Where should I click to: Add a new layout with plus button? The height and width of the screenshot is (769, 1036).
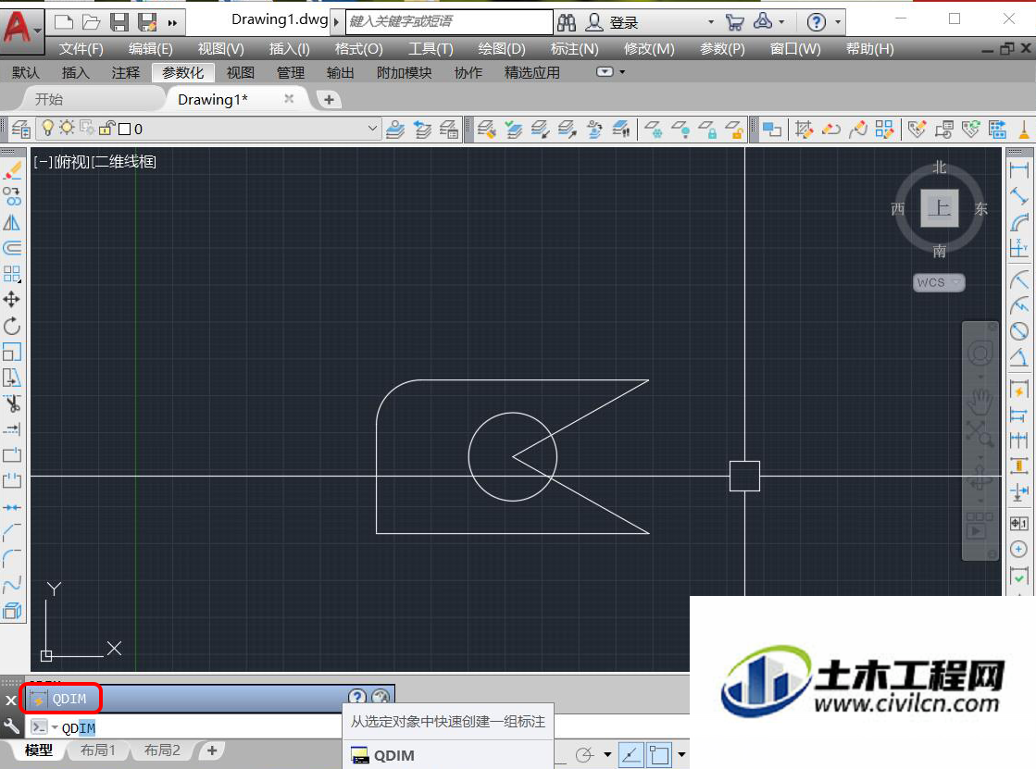click(211, 750)
